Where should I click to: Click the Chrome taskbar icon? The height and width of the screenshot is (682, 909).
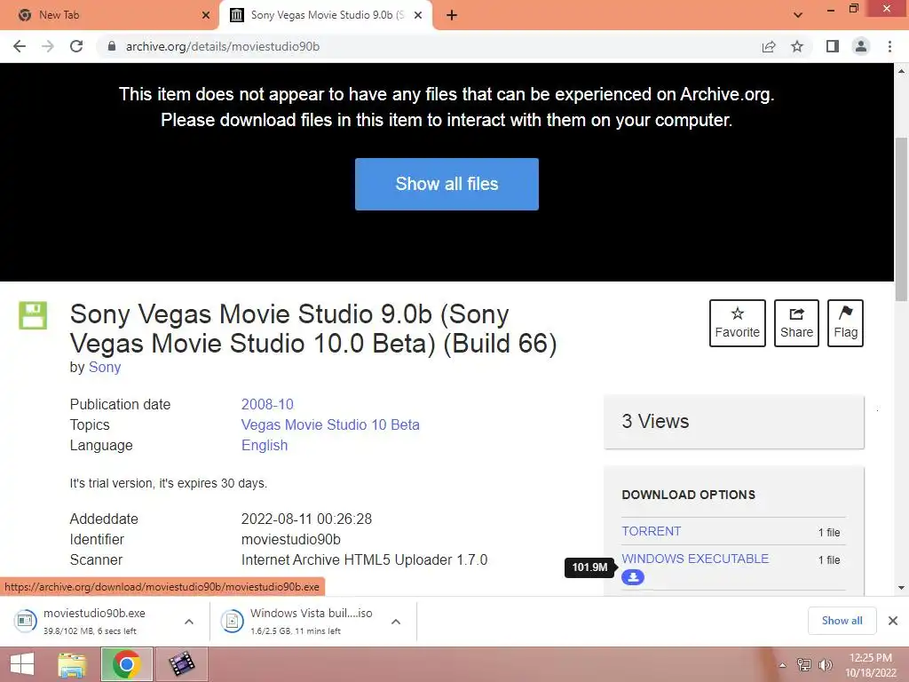coord(126,664)
